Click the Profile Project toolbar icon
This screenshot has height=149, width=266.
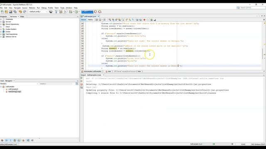(x=76, y=12)
